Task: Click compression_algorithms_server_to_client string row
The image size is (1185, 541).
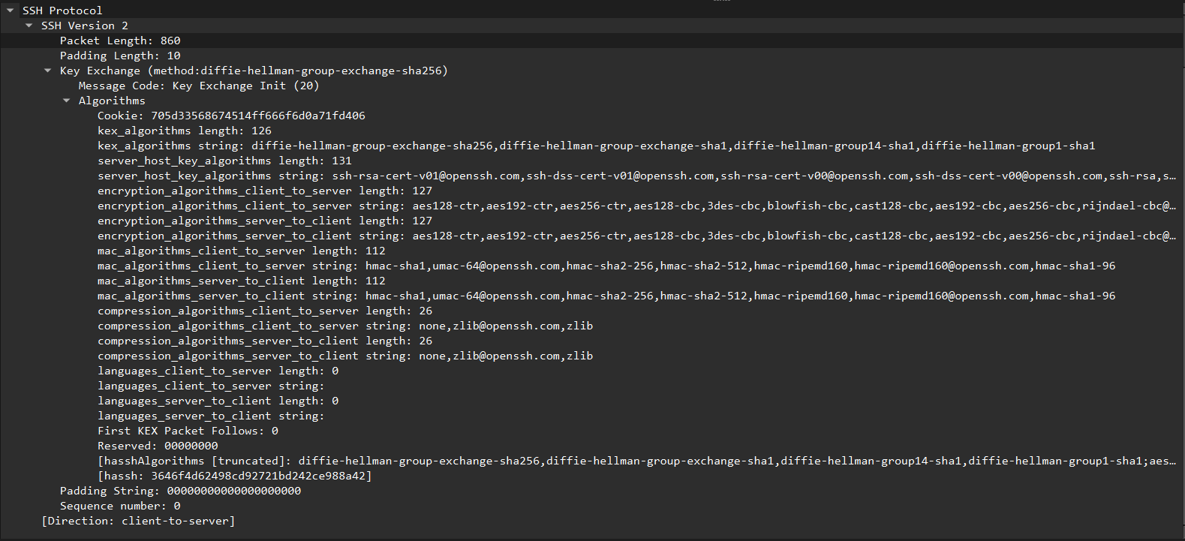Action: 345,356
